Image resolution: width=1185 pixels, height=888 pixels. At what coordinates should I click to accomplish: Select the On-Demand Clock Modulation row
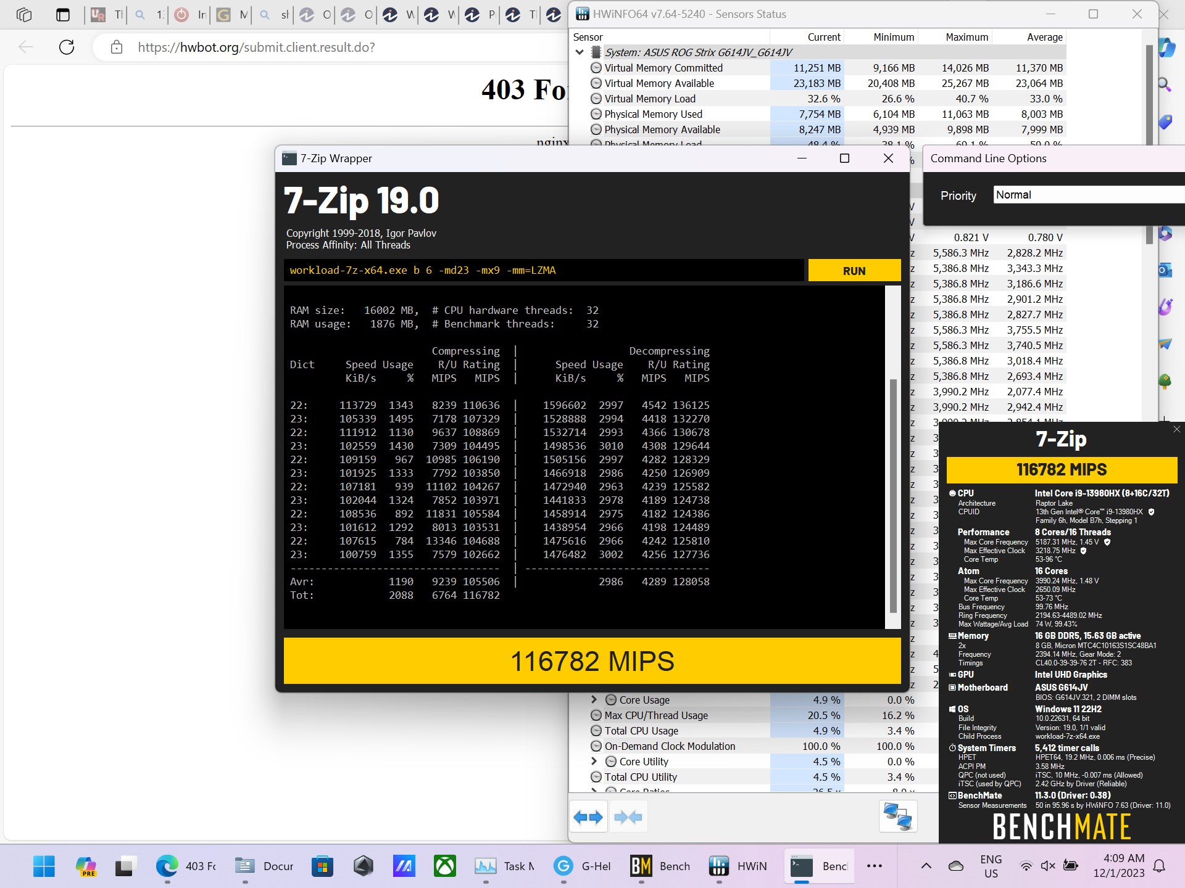pos(754,746)
